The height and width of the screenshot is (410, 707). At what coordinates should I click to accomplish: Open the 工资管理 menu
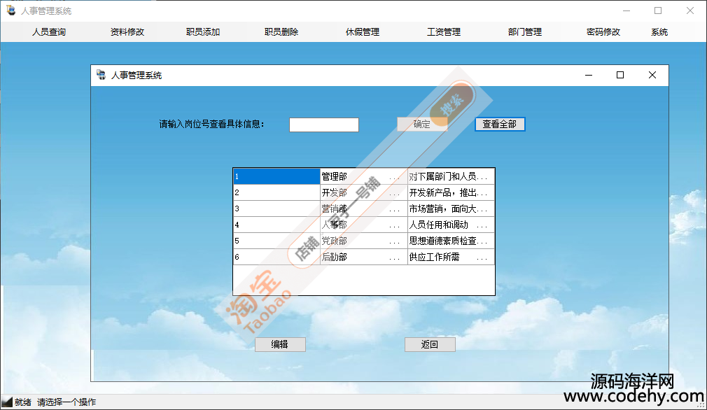click(444, 31)
